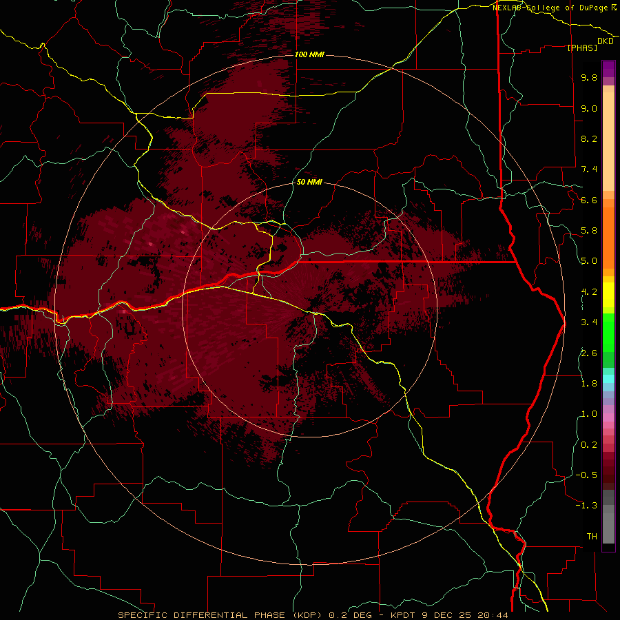Click the 9 DEC 25 20:44 timestamp
620x620 pixels.
tap(464, 615)
